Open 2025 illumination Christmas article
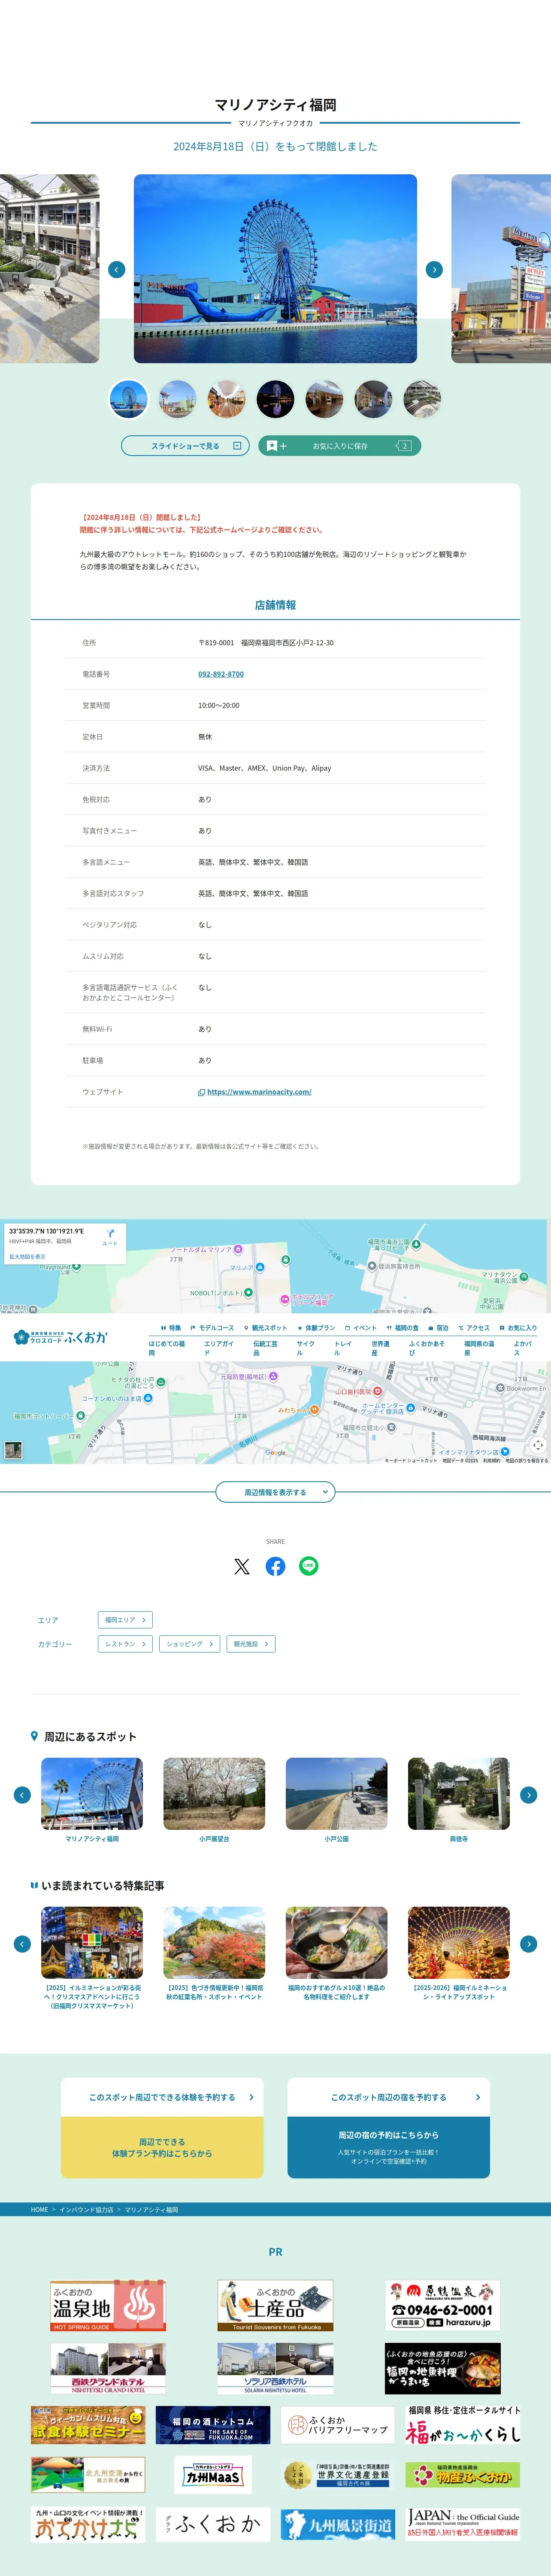This screenshot has height=2576, width=551. tap(92, 1958)
